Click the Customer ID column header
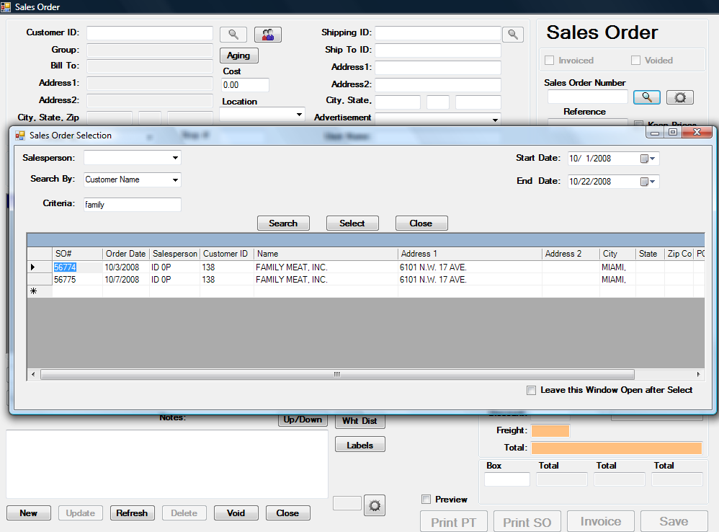 pos(225,254)
